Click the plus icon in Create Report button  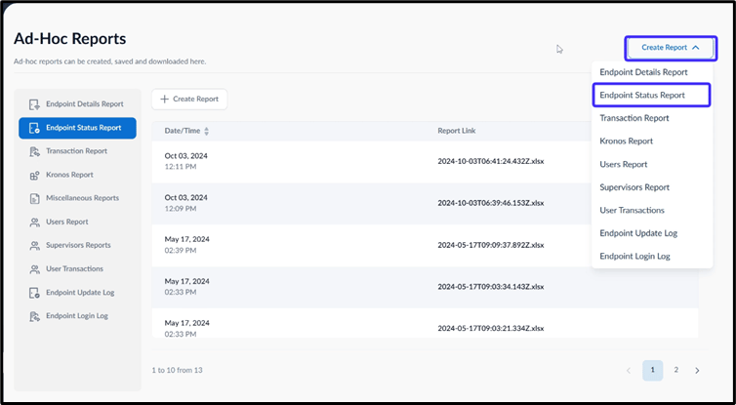tap(164, 99)
